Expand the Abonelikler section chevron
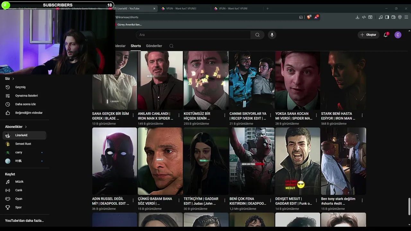Screen dimensions: 411x231 point(26,127)
